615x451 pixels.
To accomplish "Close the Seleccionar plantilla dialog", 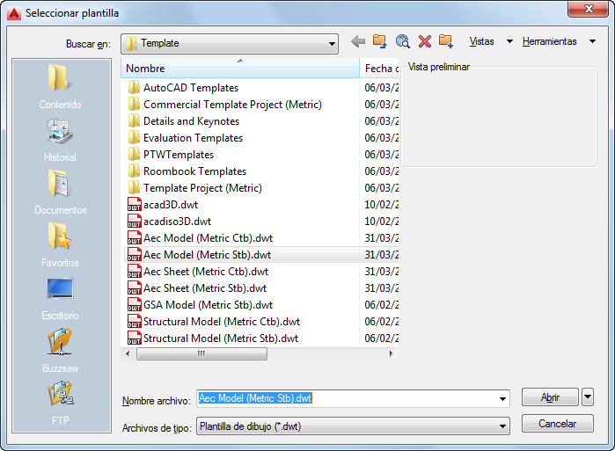I will click(588, 9).
